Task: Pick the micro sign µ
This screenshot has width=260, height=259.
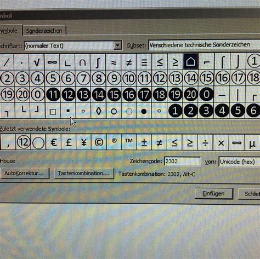Action: coord(252,143)
